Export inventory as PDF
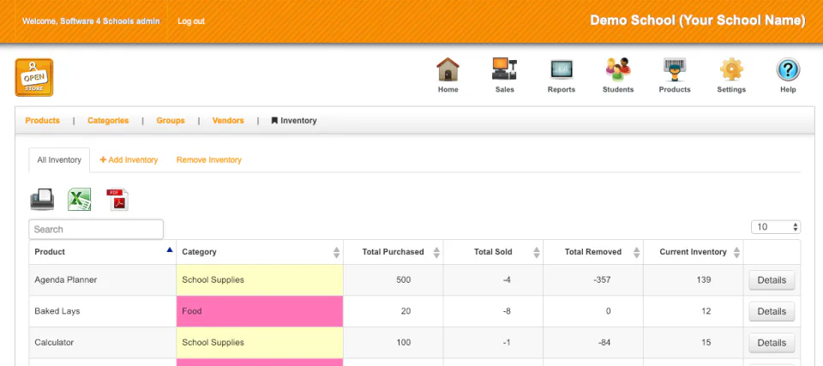This screenshot has width=823, height=366. 117,200
